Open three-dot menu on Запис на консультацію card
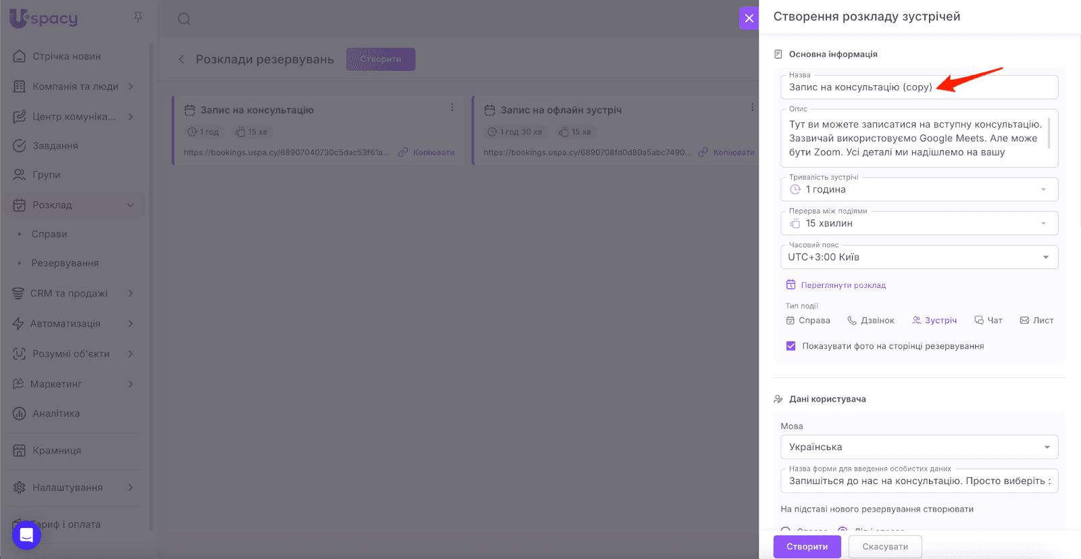This screenshot has width=1081, height=559. [x=452, y=107]
